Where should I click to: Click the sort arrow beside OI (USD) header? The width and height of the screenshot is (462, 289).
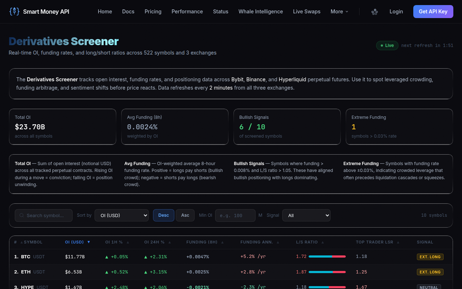[x=89, y=242]
